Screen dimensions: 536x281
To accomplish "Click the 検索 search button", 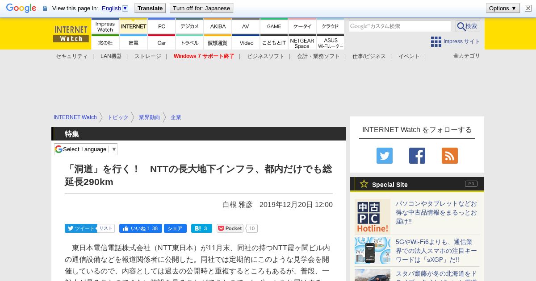I will click(x=468, y=26).
